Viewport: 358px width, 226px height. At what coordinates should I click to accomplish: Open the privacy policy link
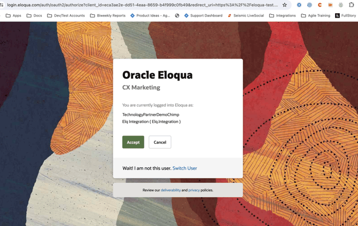click(194, 190)
